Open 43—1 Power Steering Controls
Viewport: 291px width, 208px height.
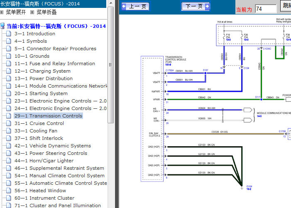pyautogui.click(x=51, y=153)
